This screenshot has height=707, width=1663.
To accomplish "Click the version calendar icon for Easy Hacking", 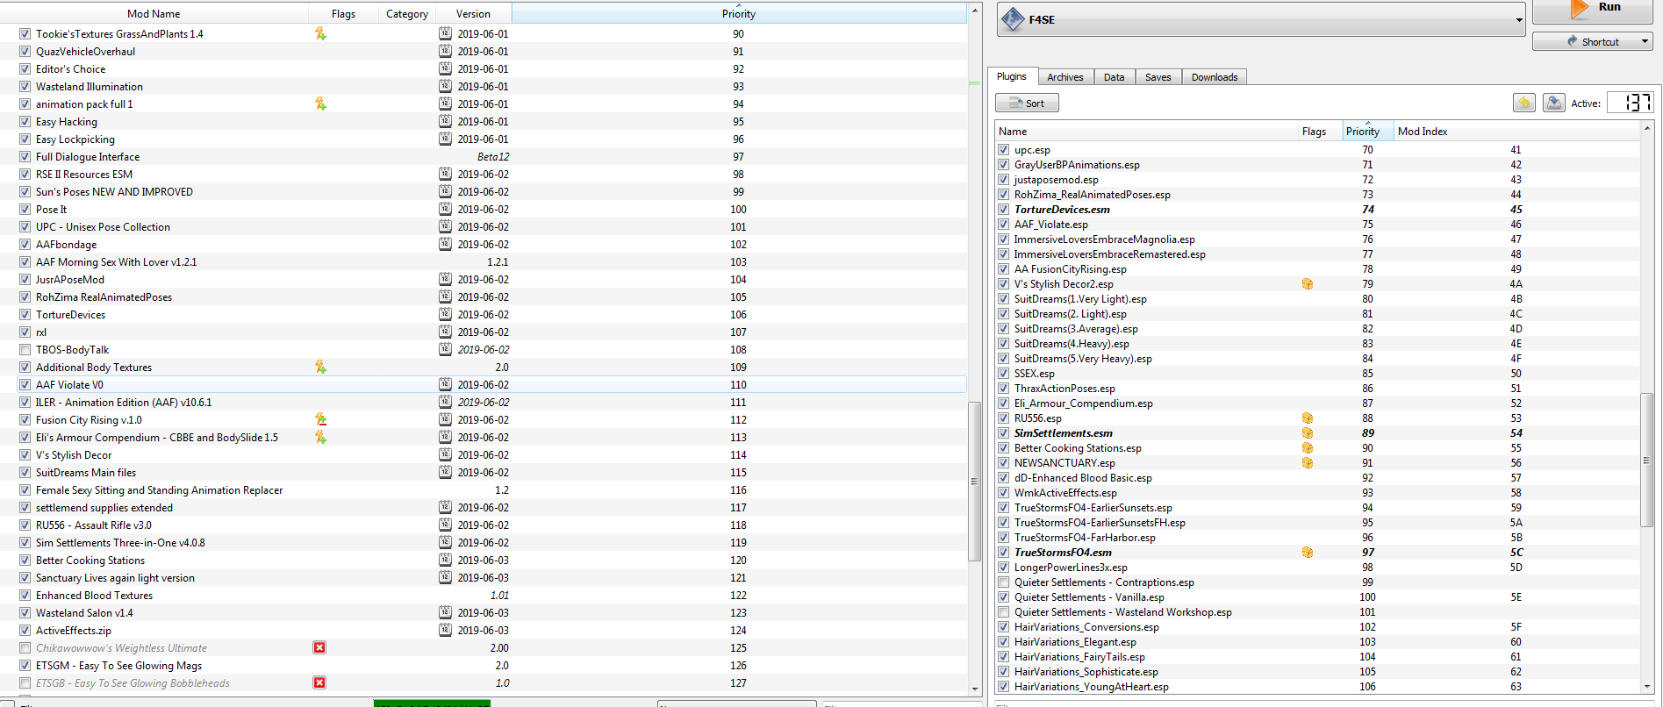I will (x=445, y=121).
